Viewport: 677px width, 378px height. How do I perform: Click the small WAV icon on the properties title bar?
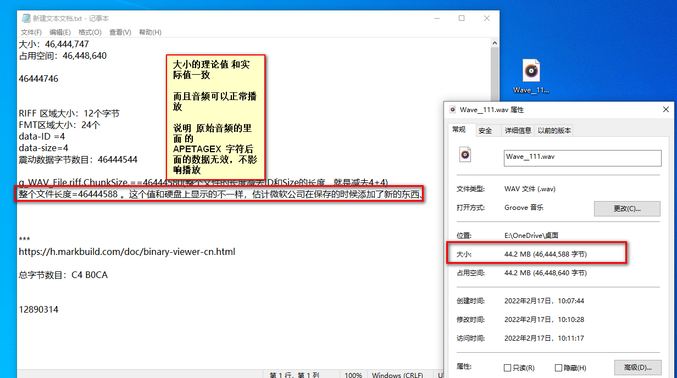[x=452, y=109]
